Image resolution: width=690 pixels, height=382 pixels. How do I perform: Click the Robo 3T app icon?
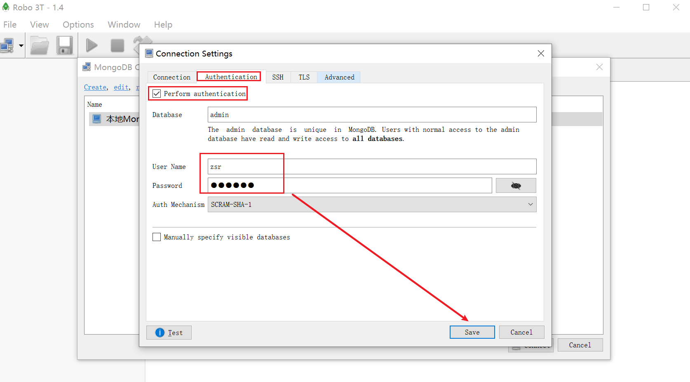click(6, 7)
